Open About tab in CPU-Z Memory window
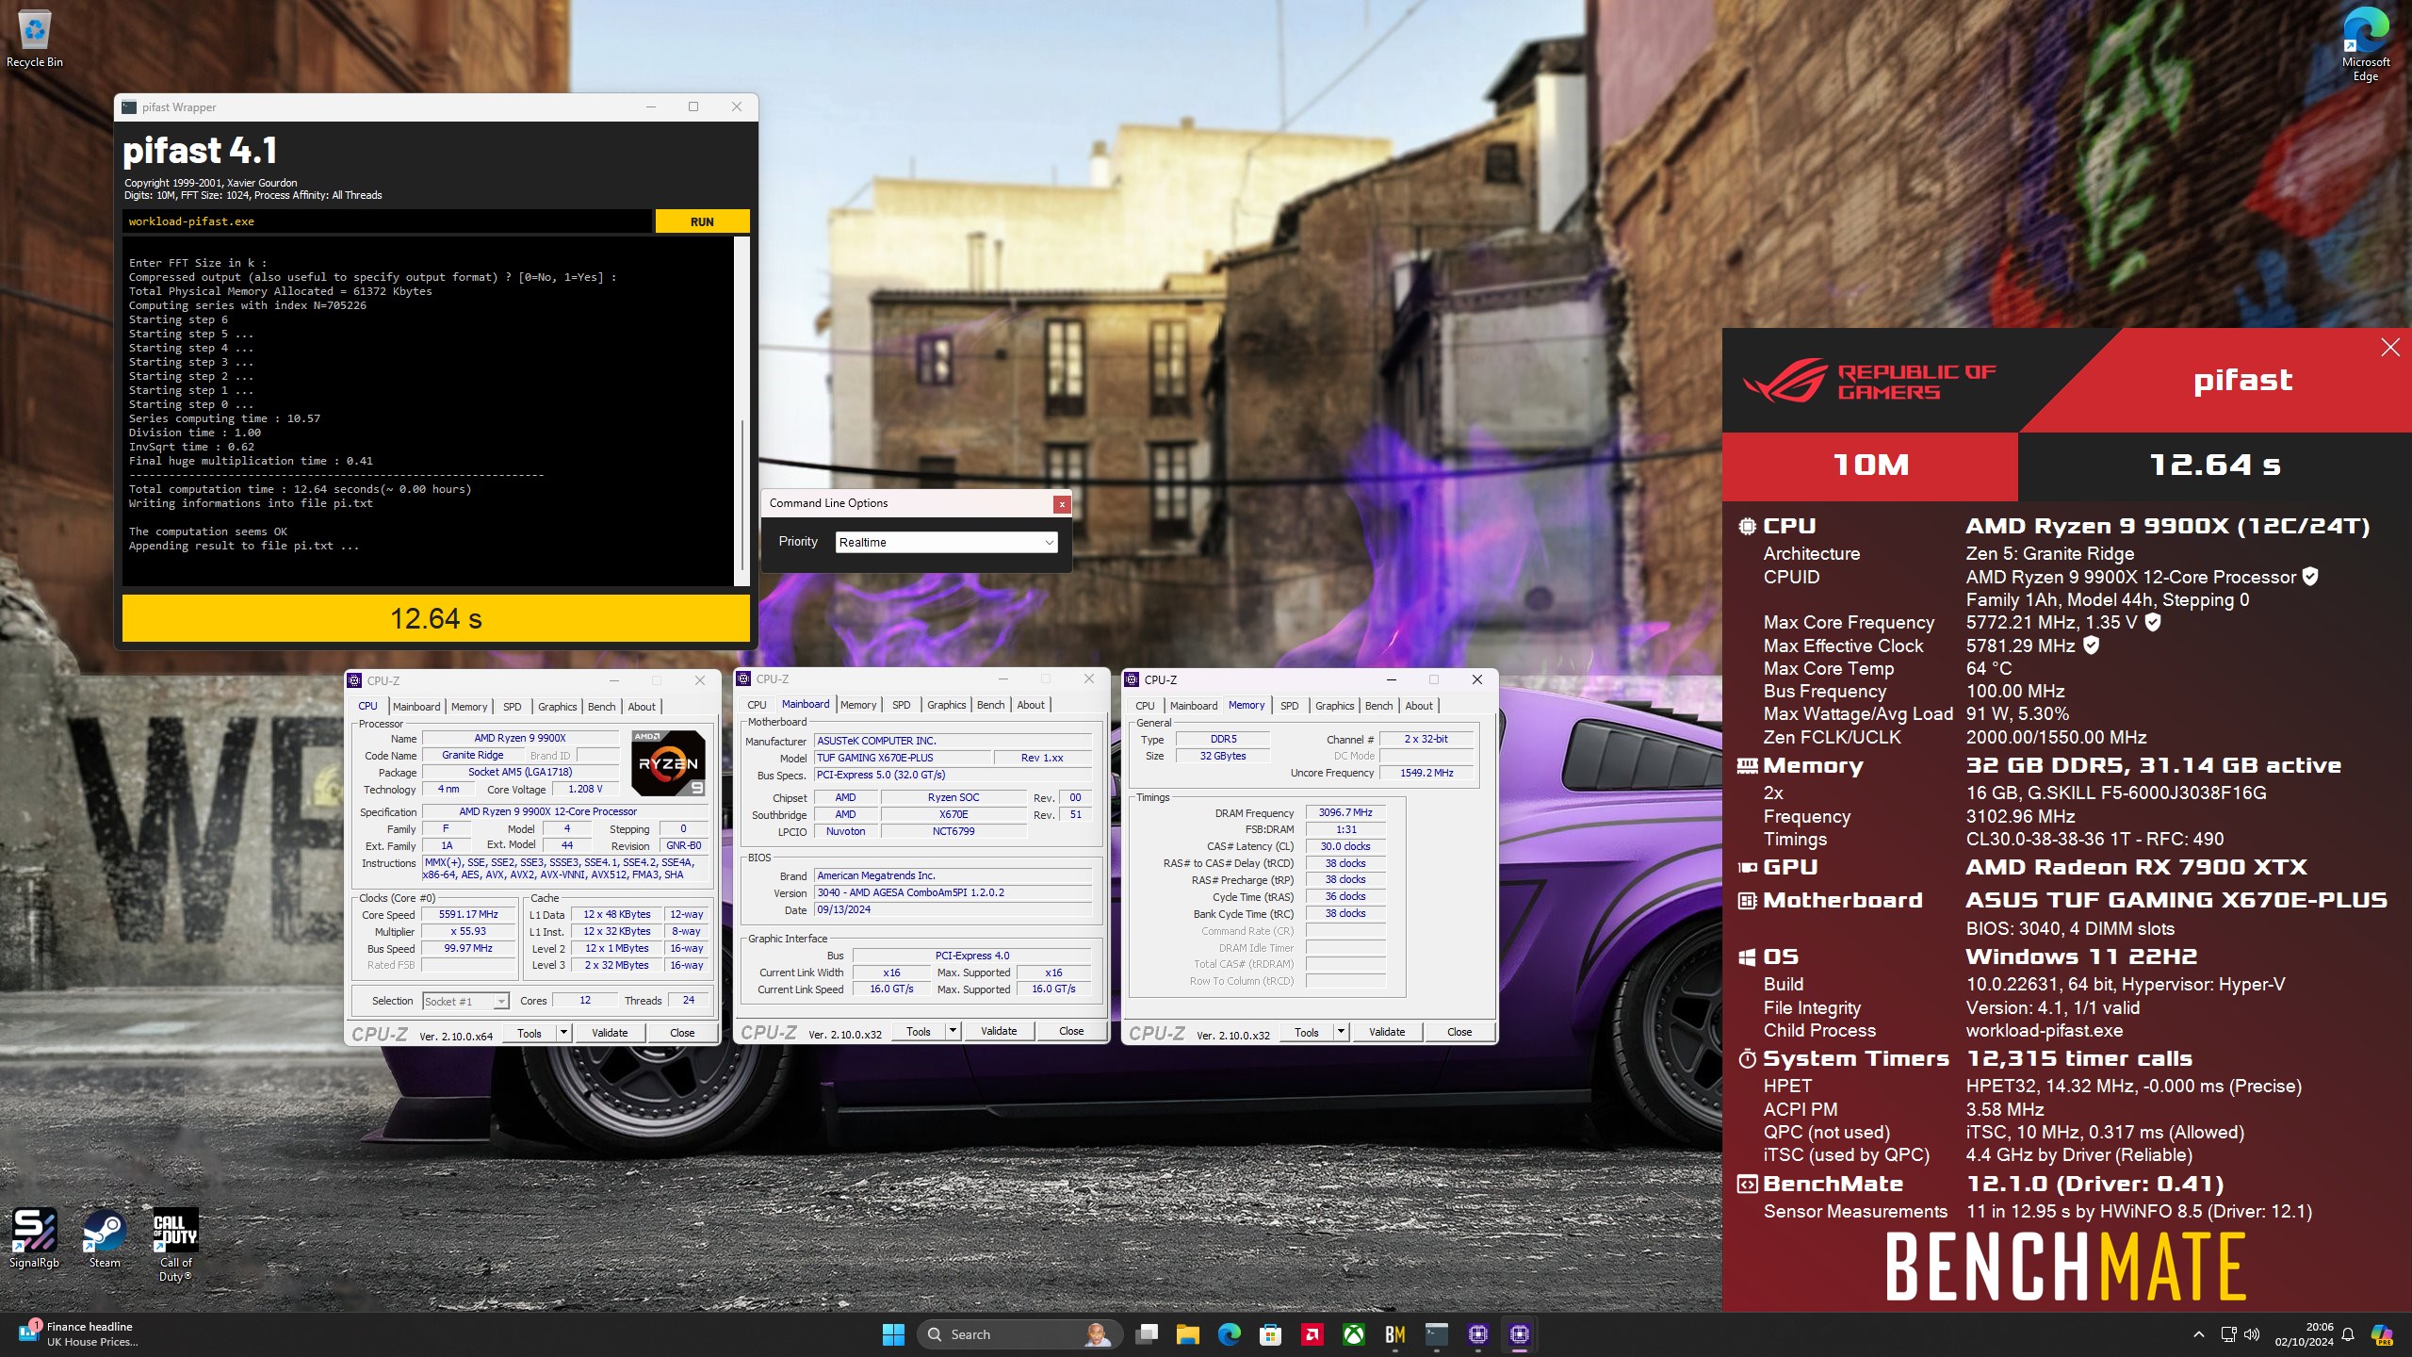Screen dimensions: 2412x1357 coord(1419,706)
